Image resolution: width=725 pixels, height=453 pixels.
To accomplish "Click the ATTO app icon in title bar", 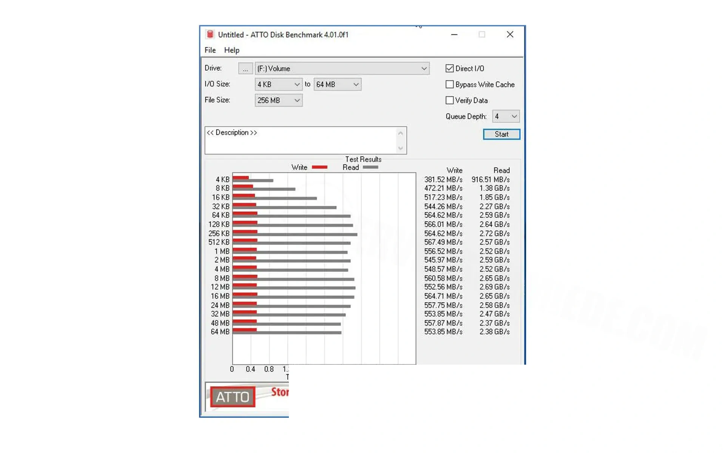I will 210,34.
